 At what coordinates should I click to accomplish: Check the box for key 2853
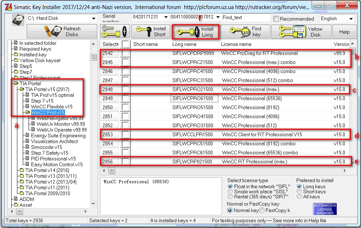tap(125, 134)
